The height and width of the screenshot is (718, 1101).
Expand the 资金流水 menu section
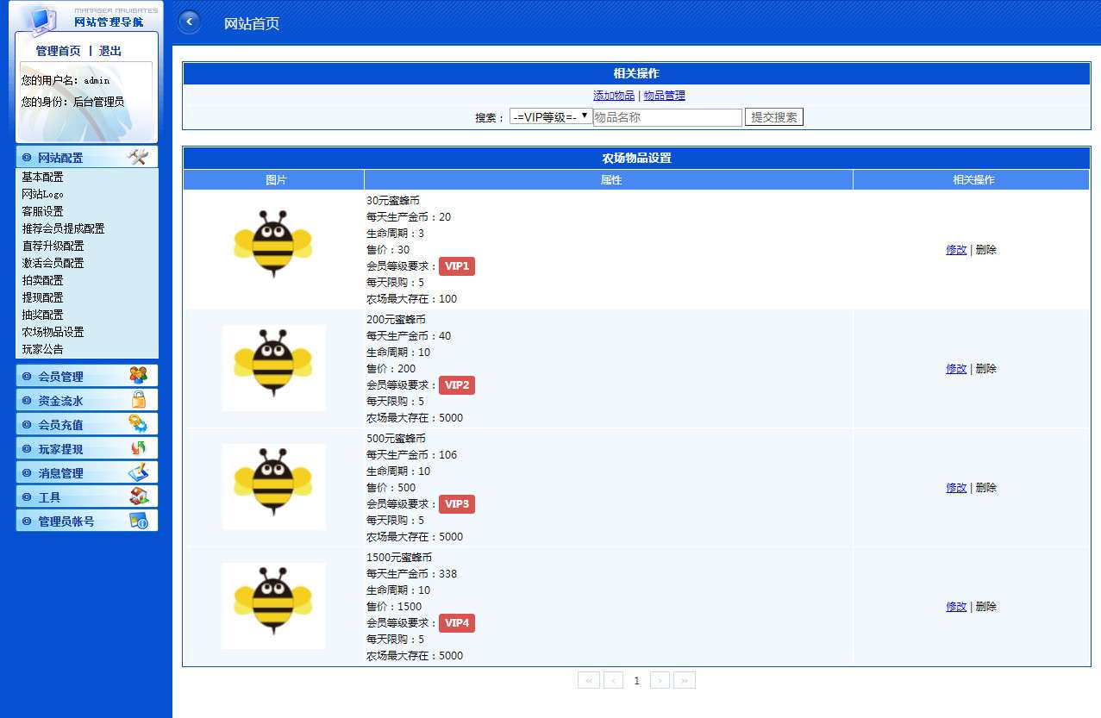click(x=61, y=401)
